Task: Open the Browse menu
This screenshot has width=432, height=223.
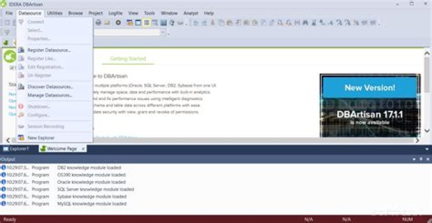Action: [x=76, y=13]
